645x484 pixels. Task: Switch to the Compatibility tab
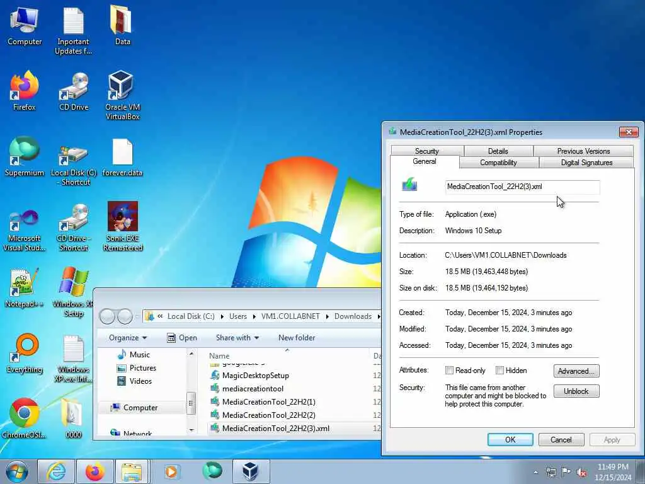tap(499, 163)
